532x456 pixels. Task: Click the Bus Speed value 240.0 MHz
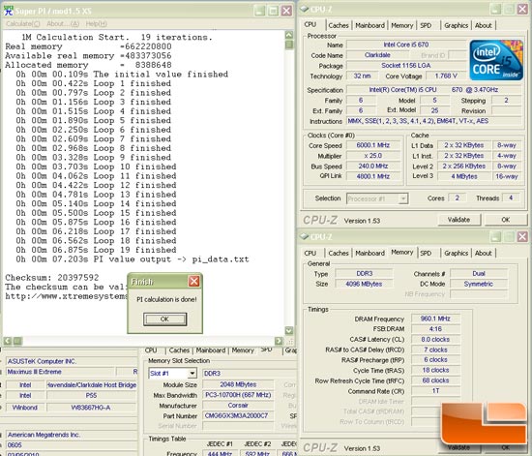tap(373, 166)
